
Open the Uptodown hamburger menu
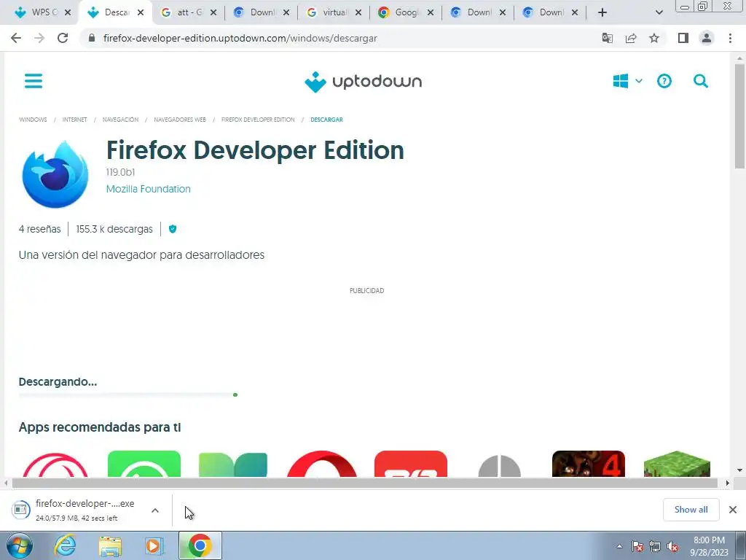coord(34,81)
